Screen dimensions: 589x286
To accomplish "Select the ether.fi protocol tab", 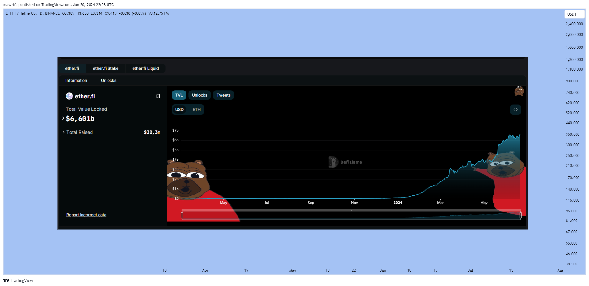I will pos(72,68).
